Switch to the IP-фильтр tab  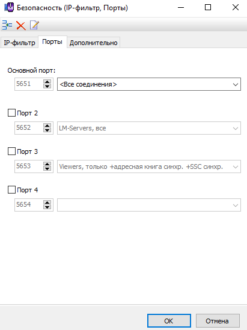coord(19,43)
